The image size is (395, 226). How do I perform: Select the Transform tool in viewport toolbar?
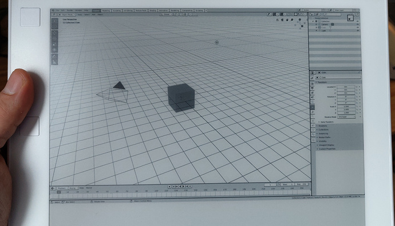(54, 50)
